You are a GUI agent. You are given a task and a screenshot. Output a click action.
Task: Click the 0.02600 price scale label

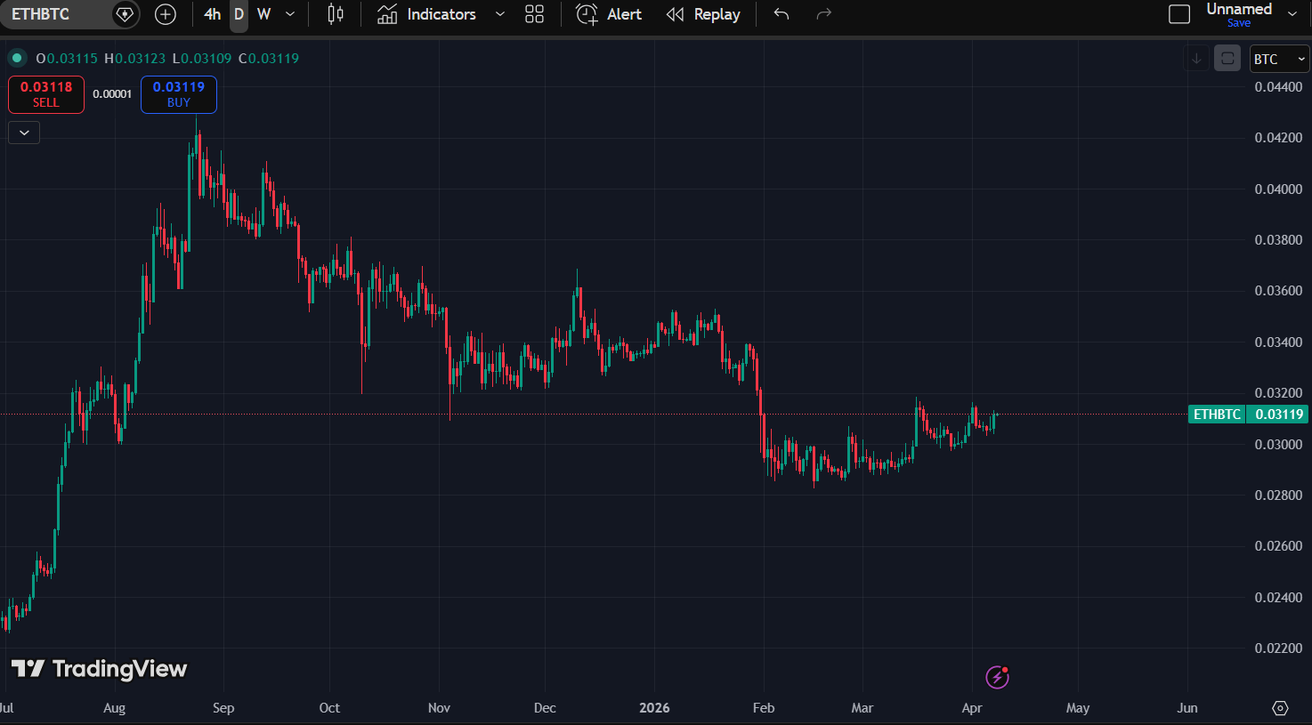tap(1278, 546)
